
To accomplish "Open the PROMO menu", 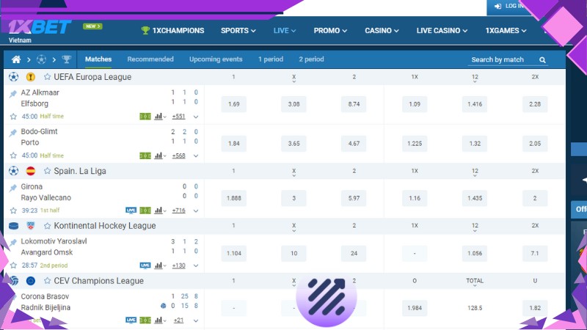I will 330,31.
